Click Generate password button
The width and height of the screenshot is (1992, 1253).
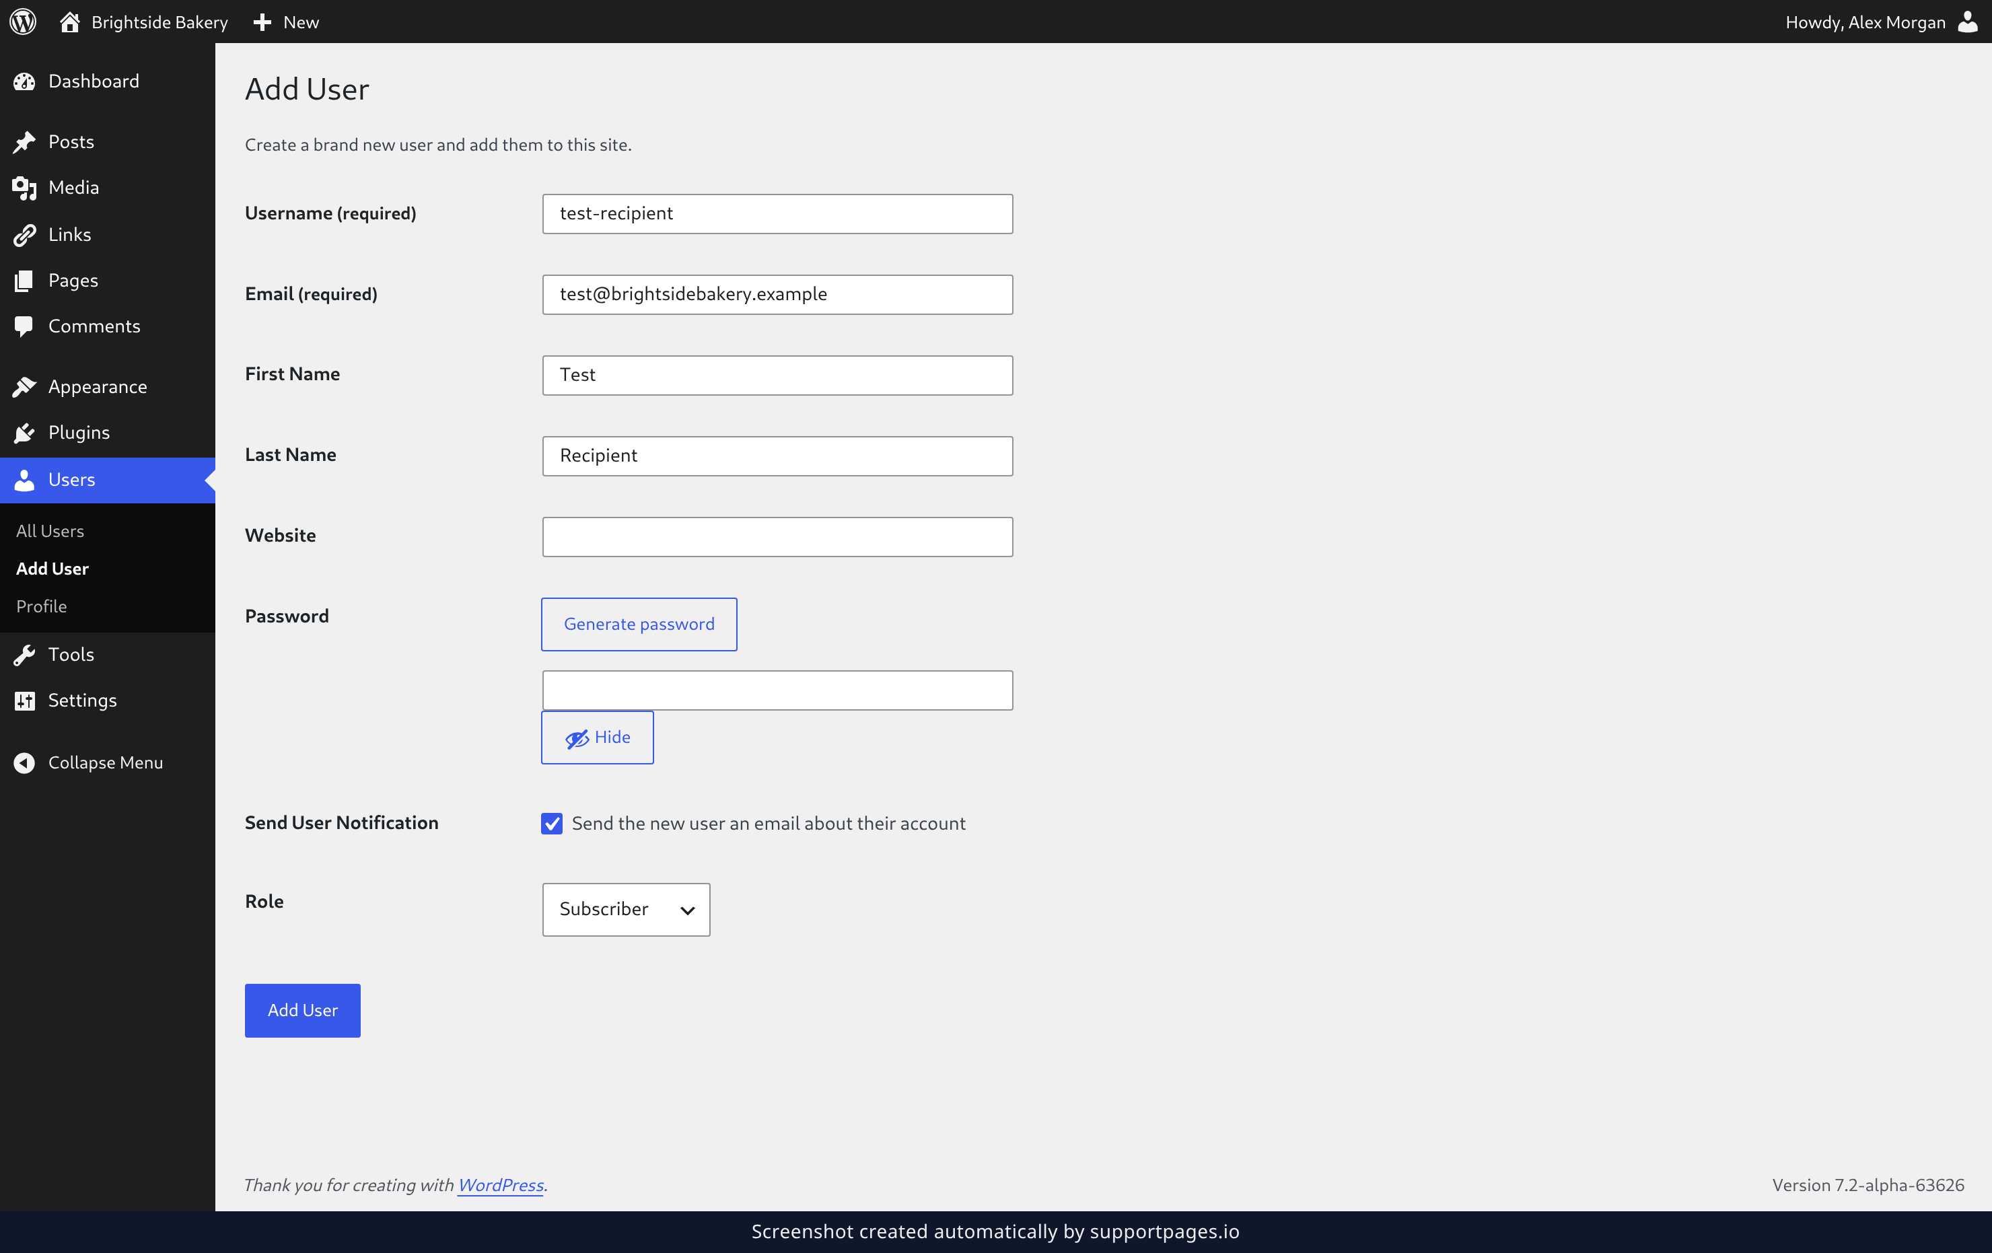tap(639, 624)
